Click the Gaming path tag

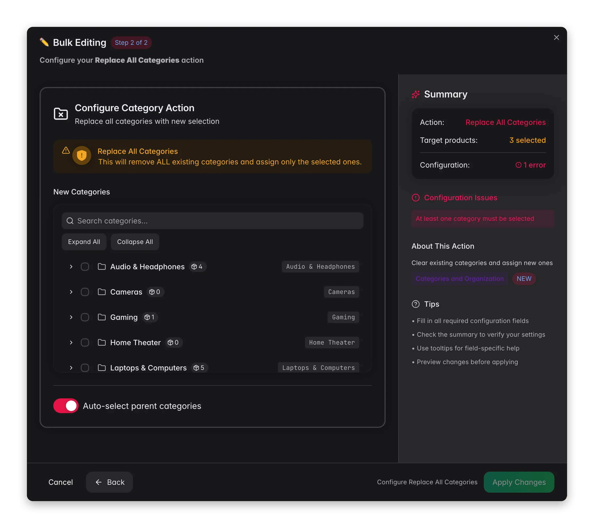pos(343,317)
